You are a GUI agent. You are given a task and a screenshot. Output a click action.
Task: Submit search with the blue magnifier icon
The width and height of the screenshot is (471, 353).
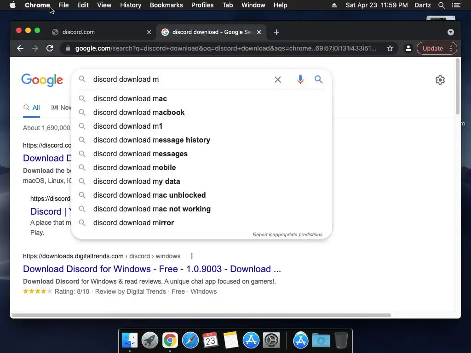tap(318, 79)
